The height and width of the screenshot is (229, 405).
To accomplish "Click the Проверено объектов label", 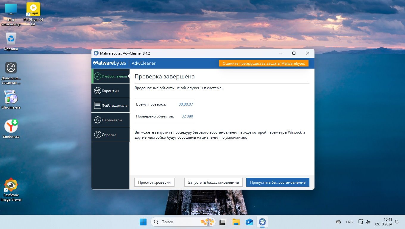I will coord(155,116).
